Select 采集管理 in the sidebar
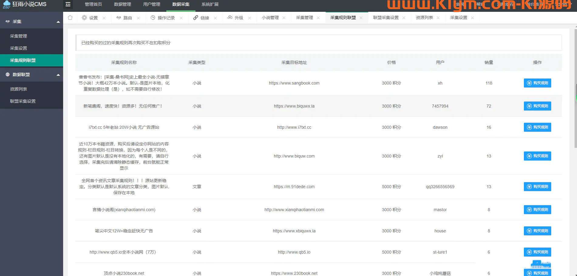577x276 pixels. (x=19, y=36)
